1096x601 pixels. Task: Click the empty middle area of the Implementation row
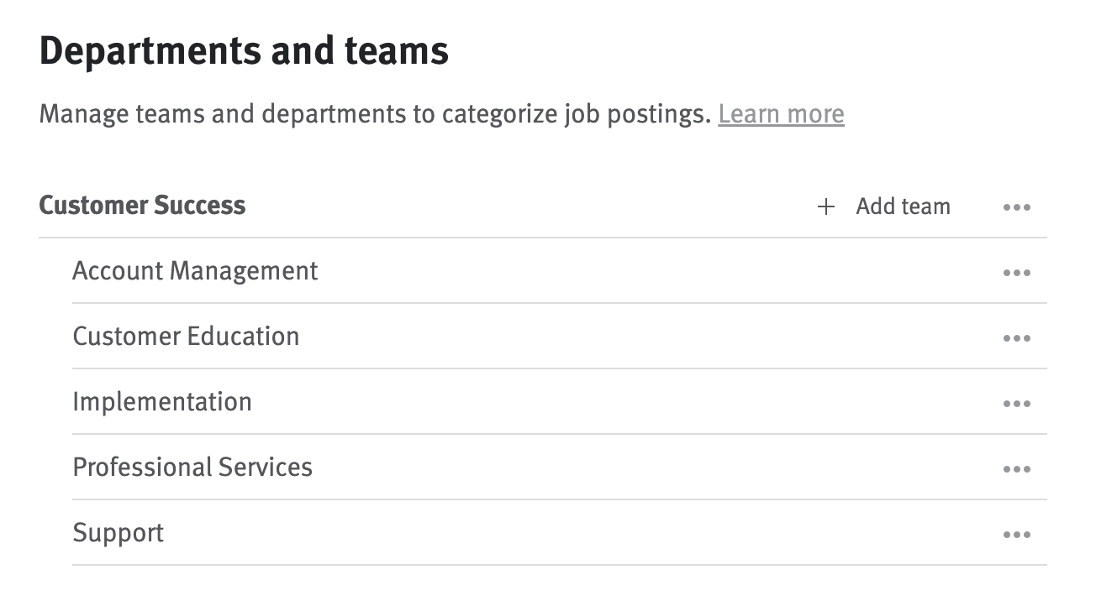pos(588,402)
